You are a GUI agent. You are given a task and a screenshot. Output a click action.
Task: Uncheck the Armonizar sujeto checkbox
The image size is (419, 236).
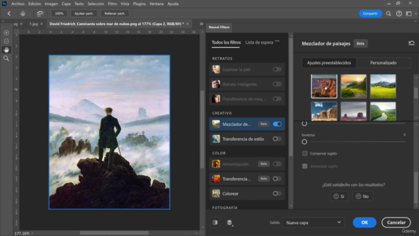coord(304,166)
